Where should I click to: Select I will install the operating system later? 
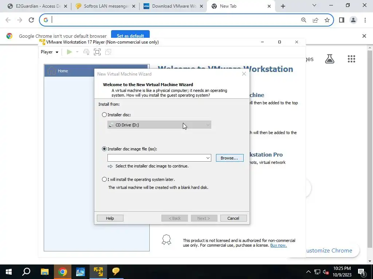(x=104, y=179)
